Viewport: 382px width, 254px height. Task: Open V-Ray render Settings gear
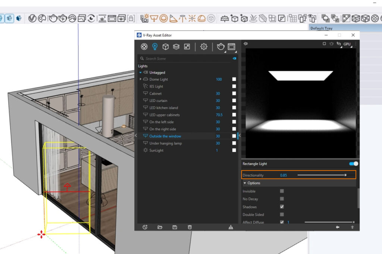204,46
